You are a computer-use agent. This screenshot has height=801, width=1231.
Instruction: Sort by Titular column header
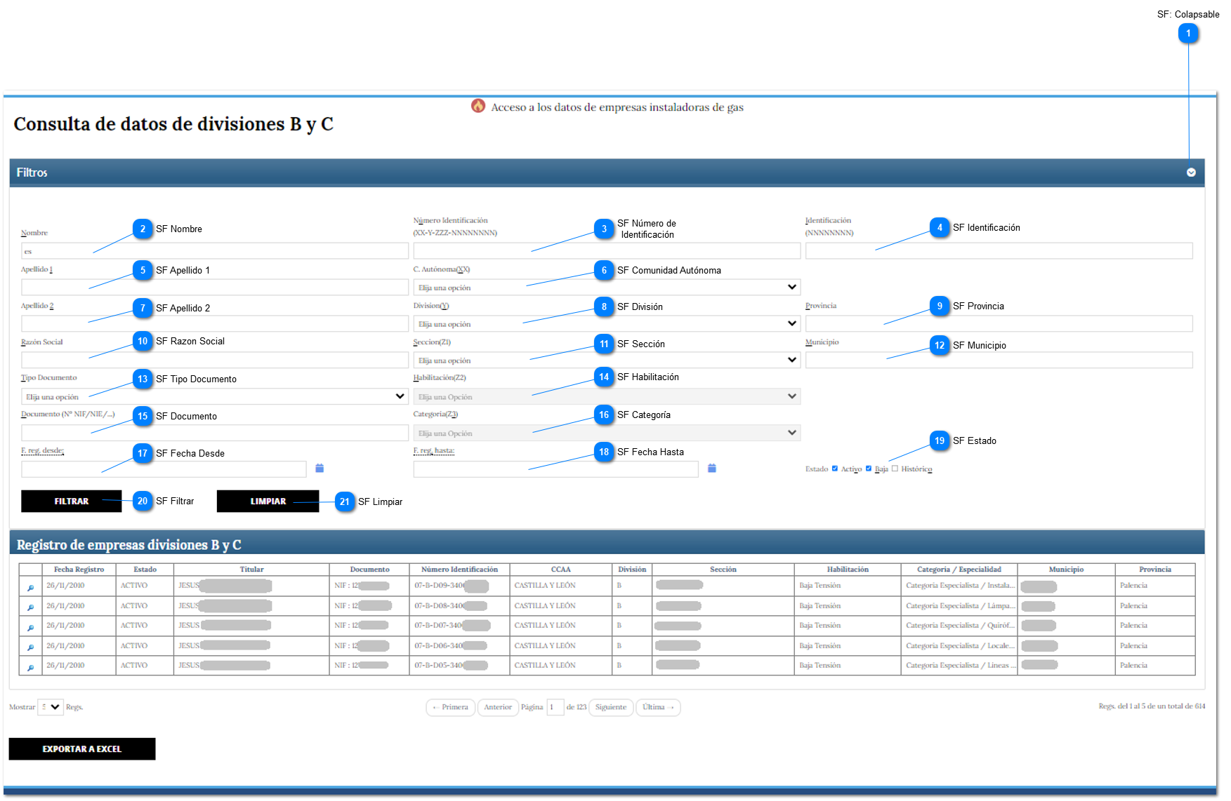pyautogui.click(x=251, y=570)
